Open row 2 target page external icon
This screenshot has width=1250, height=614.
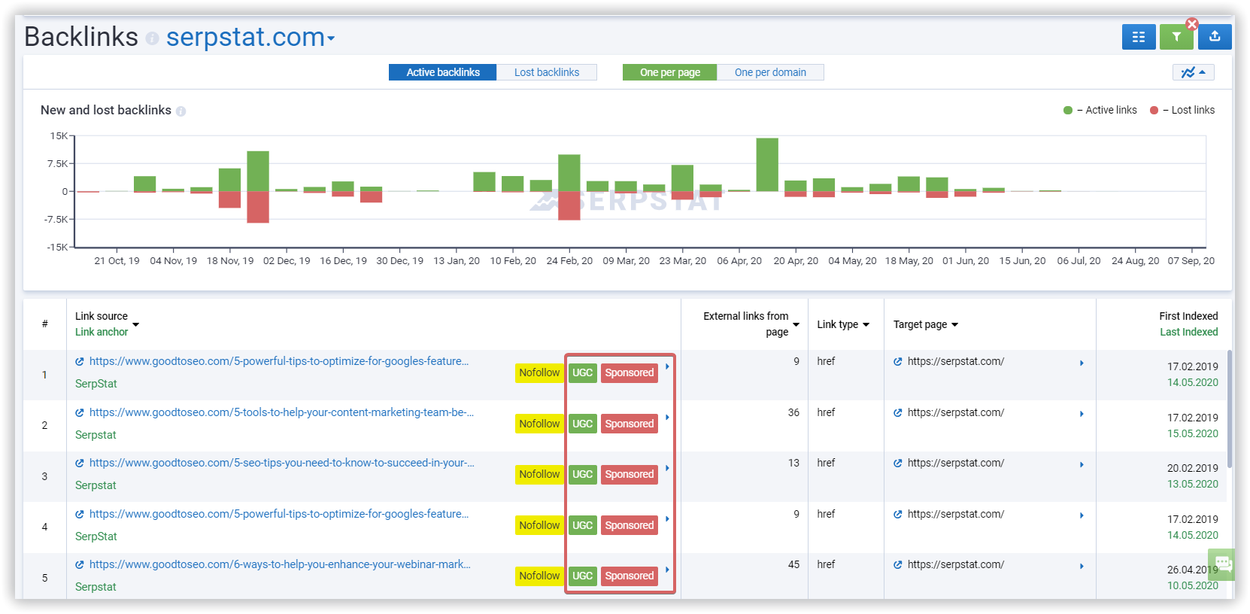point(898,413)
